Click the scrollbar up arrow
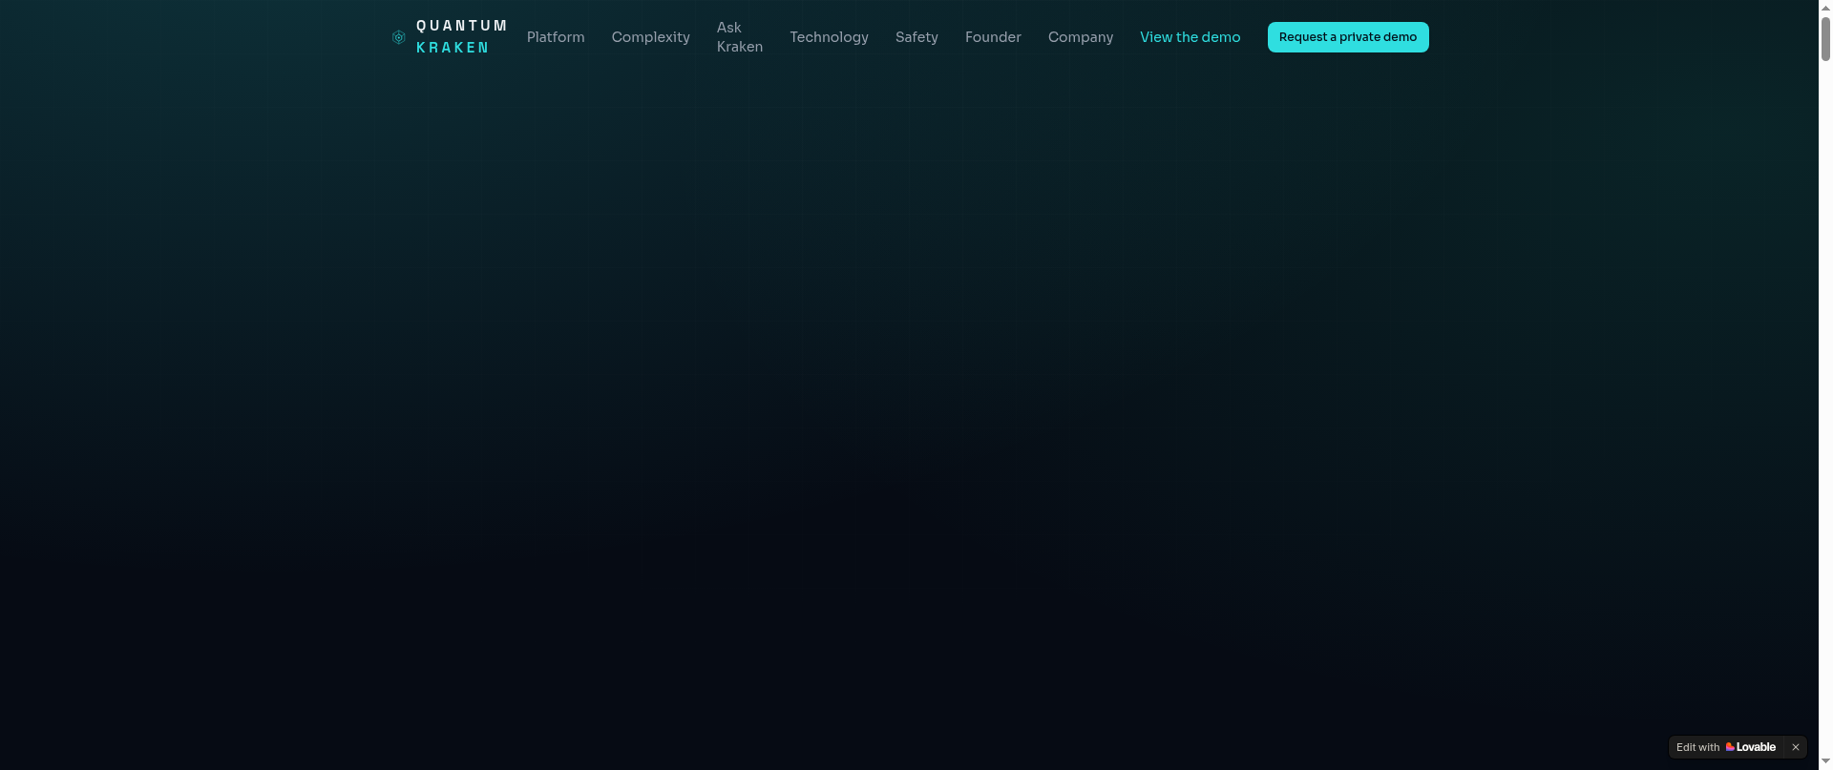Screen dimensions: 1833x770 (1825, 7)
